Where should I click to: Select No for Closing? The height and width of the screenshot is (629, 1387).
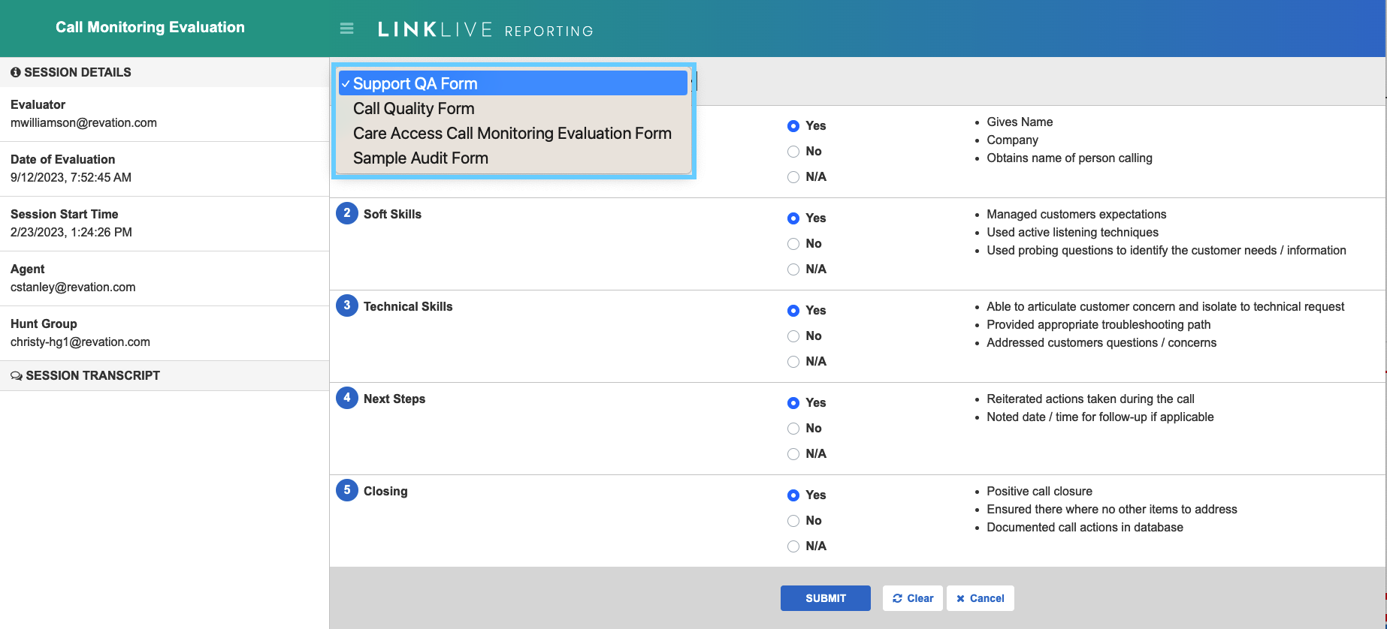tap(793, 521)
